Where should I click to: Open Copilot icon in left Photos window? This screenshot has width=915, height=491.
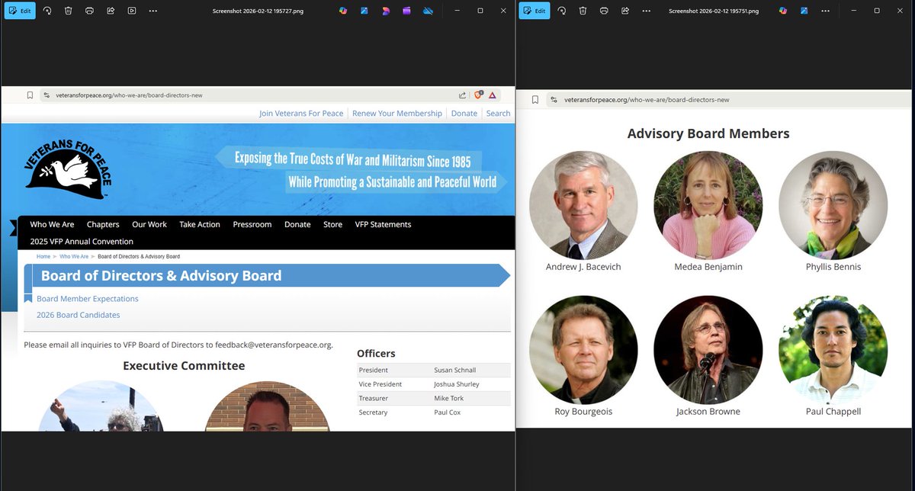tap(343, 11)
